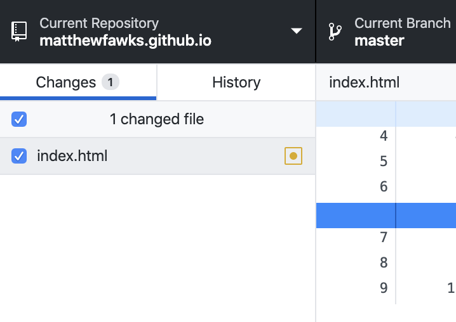Uncheck the 1 changed file checkbox
Screen dimensions: 456x322
19,119
